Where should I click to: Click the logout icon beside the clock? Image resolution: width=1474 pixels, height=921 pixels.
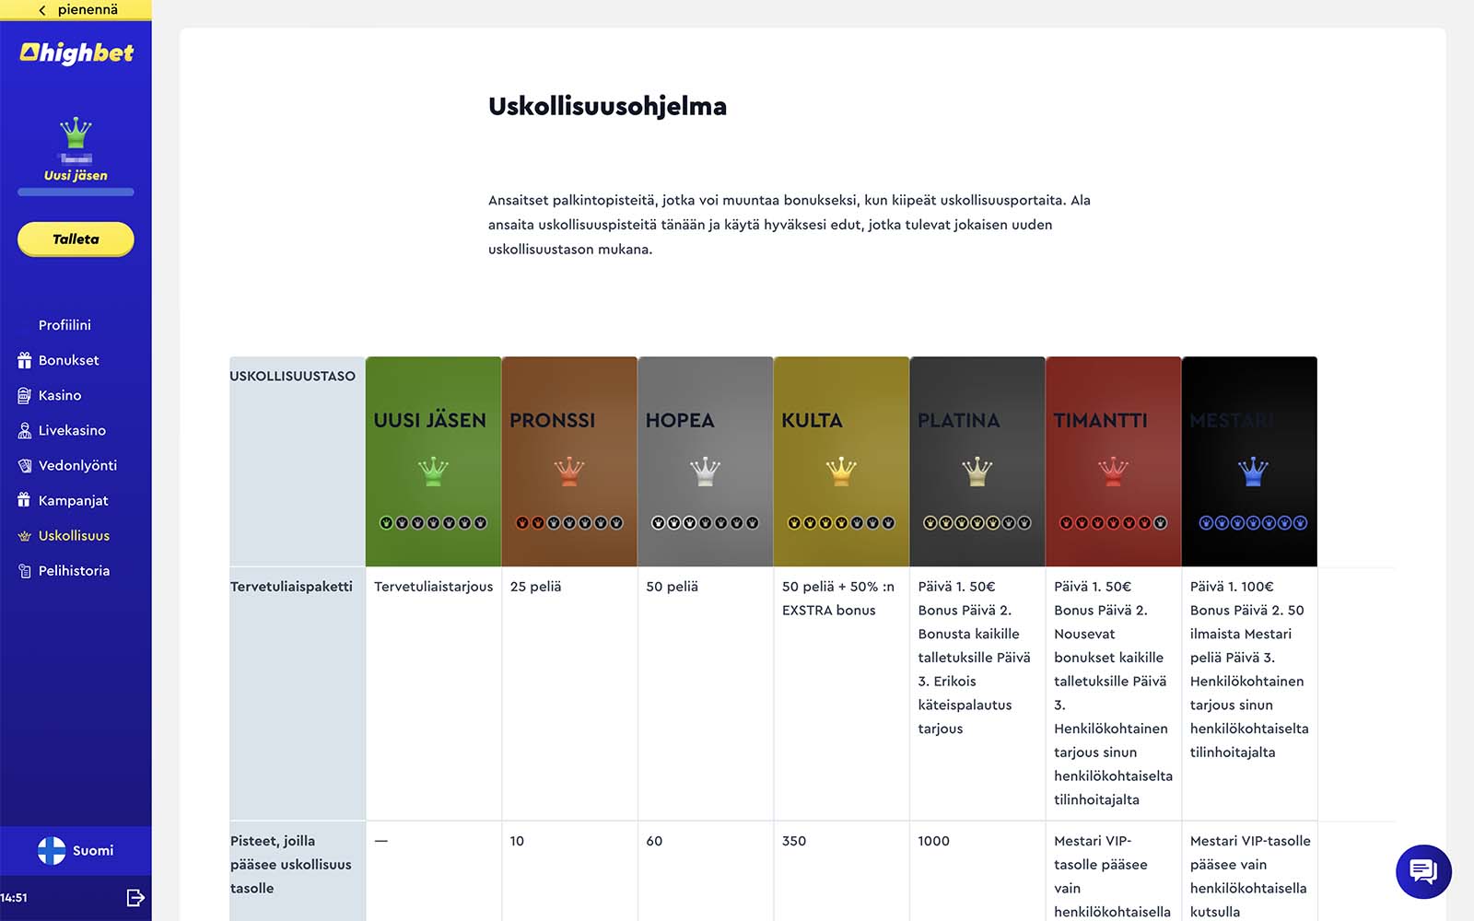click(x=135, y=898)
